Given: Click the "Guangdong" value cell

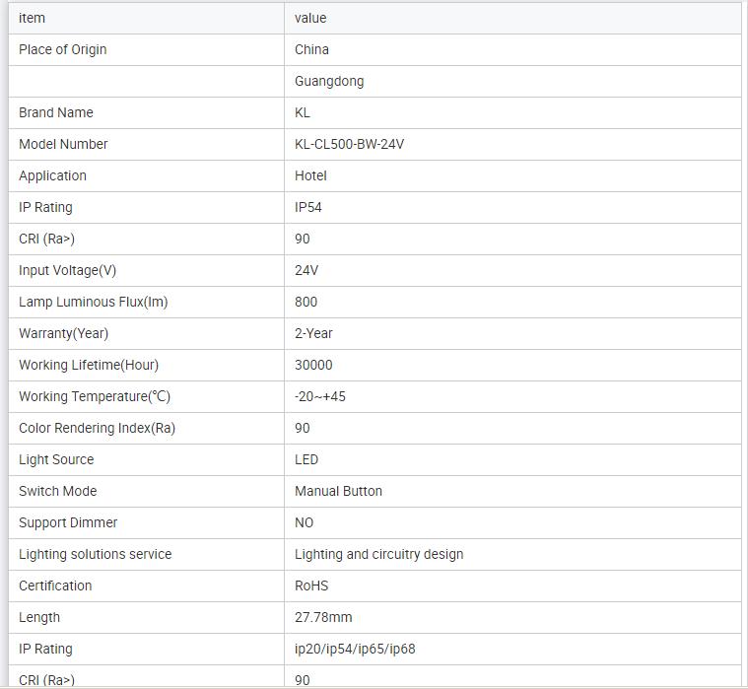Looking at the screenshot, I should pos(329,81).
